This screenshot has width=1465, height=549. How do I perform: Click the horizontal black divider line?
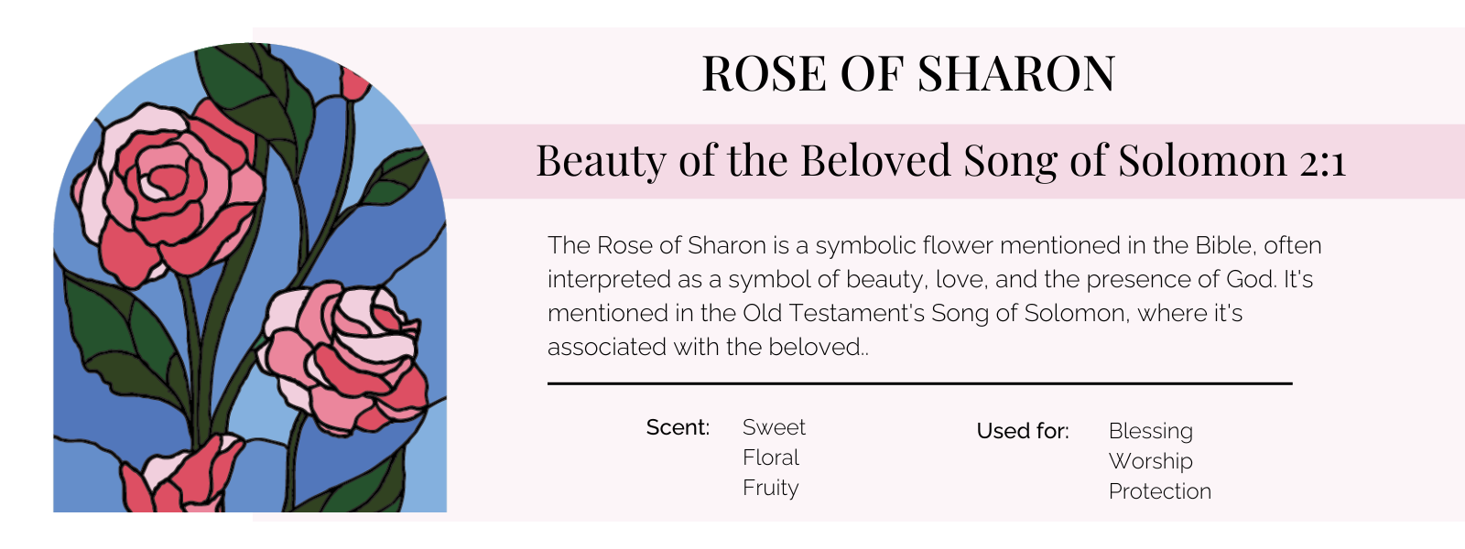(x=919, y=383)
